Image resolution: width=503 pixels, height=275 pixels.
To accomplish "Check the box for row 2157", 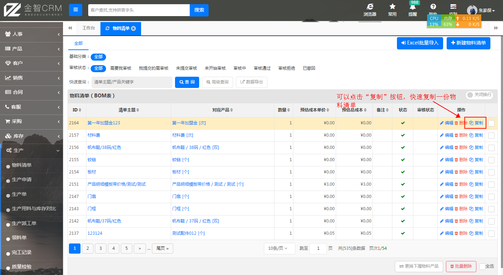I will point(491,136).
